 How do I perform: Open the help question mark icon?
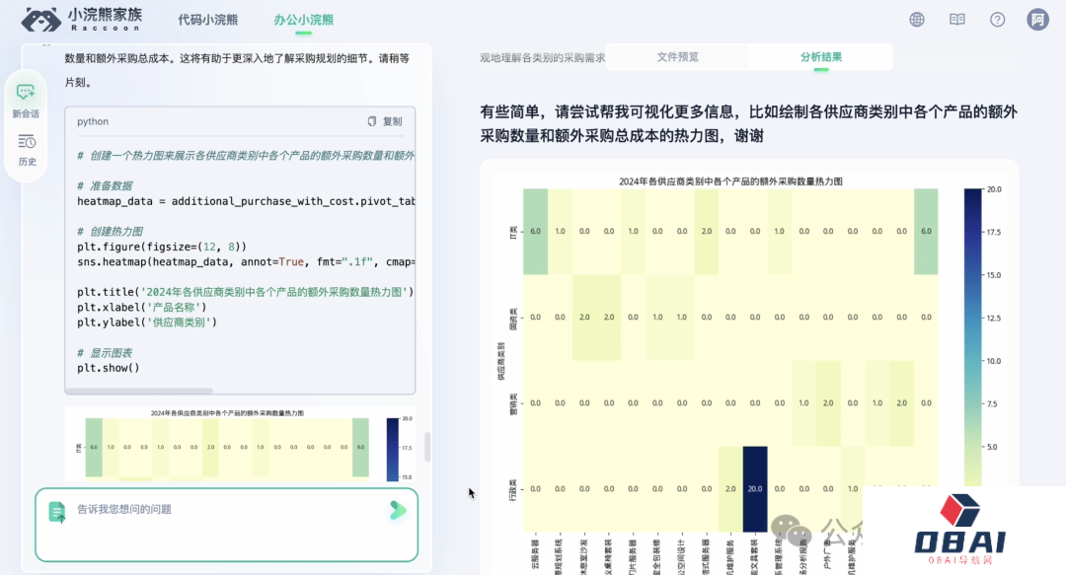997,20
